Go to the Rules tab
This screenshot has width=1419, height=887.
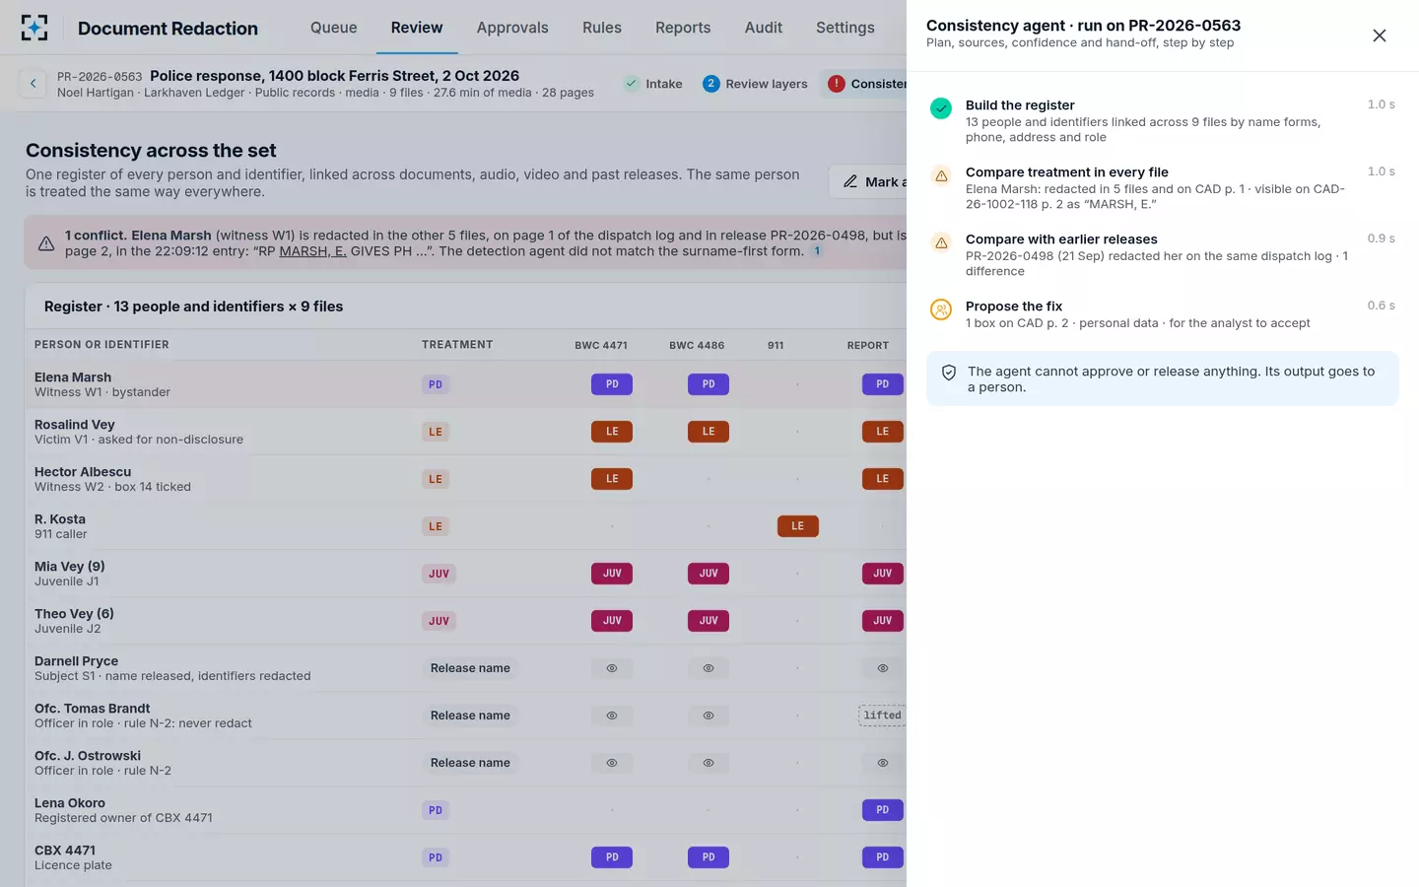(602, 28)
